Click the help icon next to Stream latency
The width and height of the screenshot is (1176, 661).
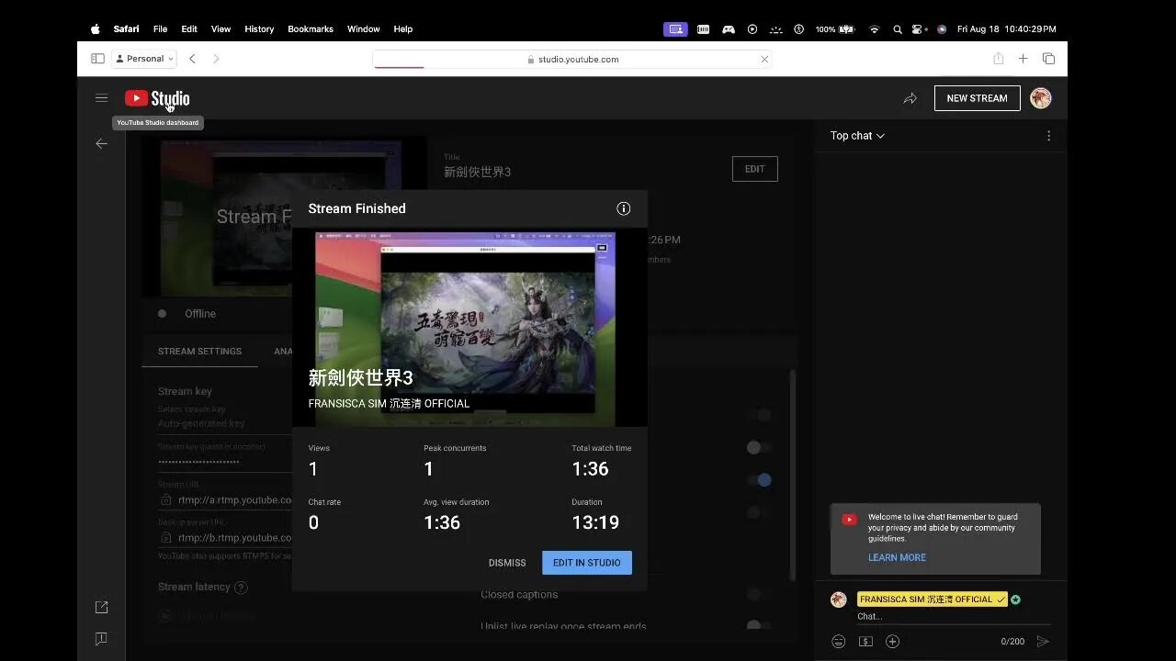(x=241, y=588)
